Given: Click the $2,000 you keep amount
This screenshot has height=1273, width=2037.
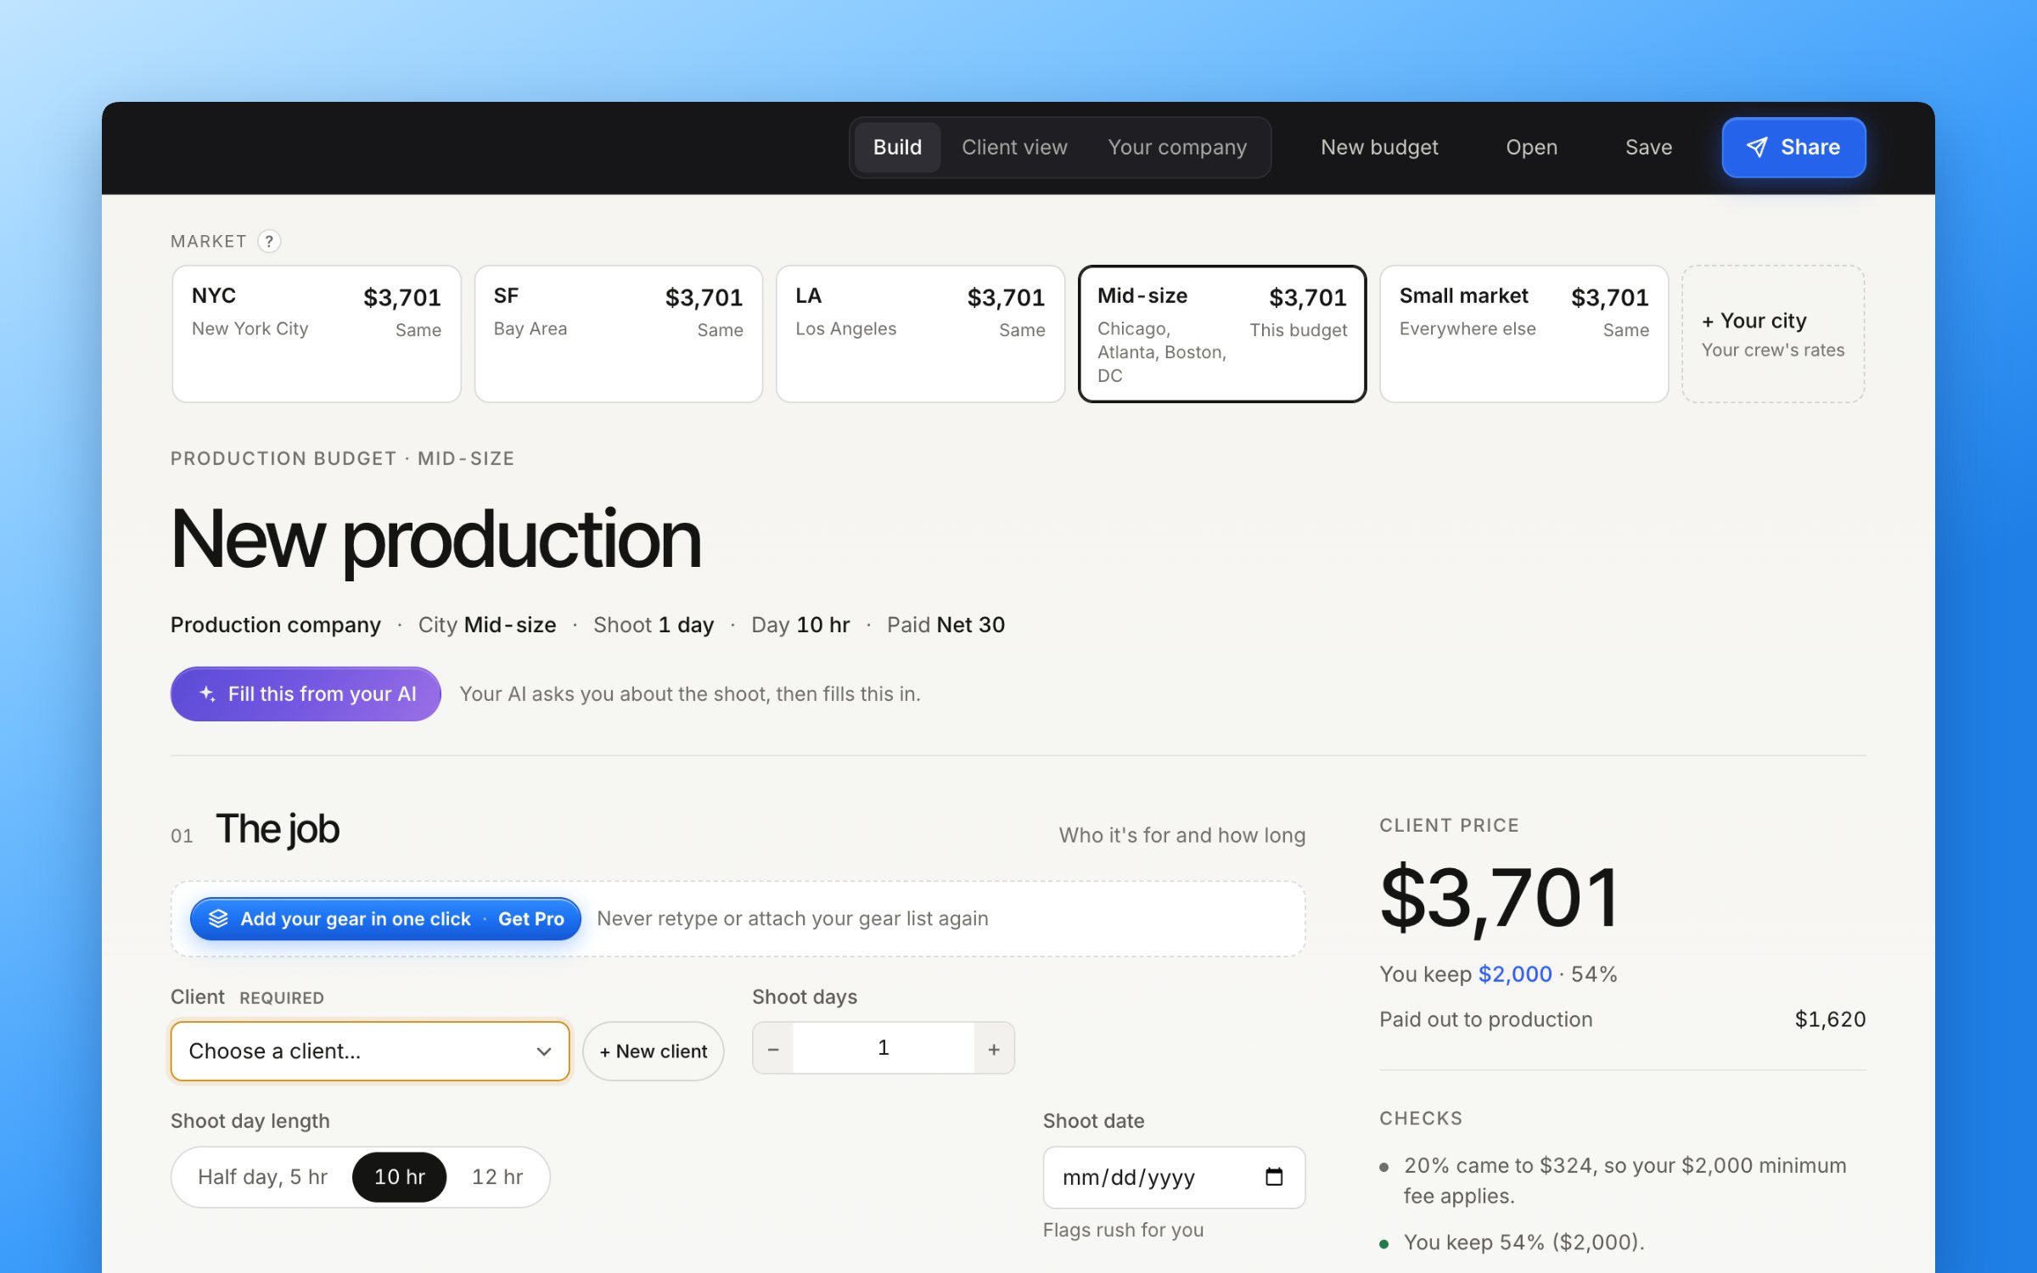Looking at the screenshot, I should point(1515,974).
